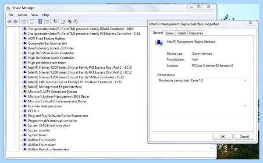Select H61 Express LPC Interface Controller - 1C5C
Viewport: 263px width, 163px height.
point(75,82)
